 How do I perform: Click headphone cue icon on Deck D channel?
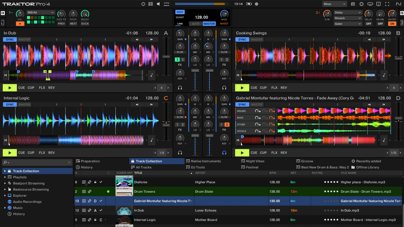[x=224, y=153]
